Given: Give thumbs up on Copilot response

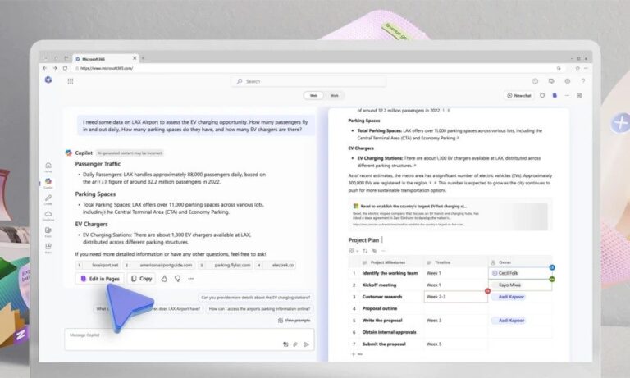Looking at the screenshot, I should pos(164,279).
